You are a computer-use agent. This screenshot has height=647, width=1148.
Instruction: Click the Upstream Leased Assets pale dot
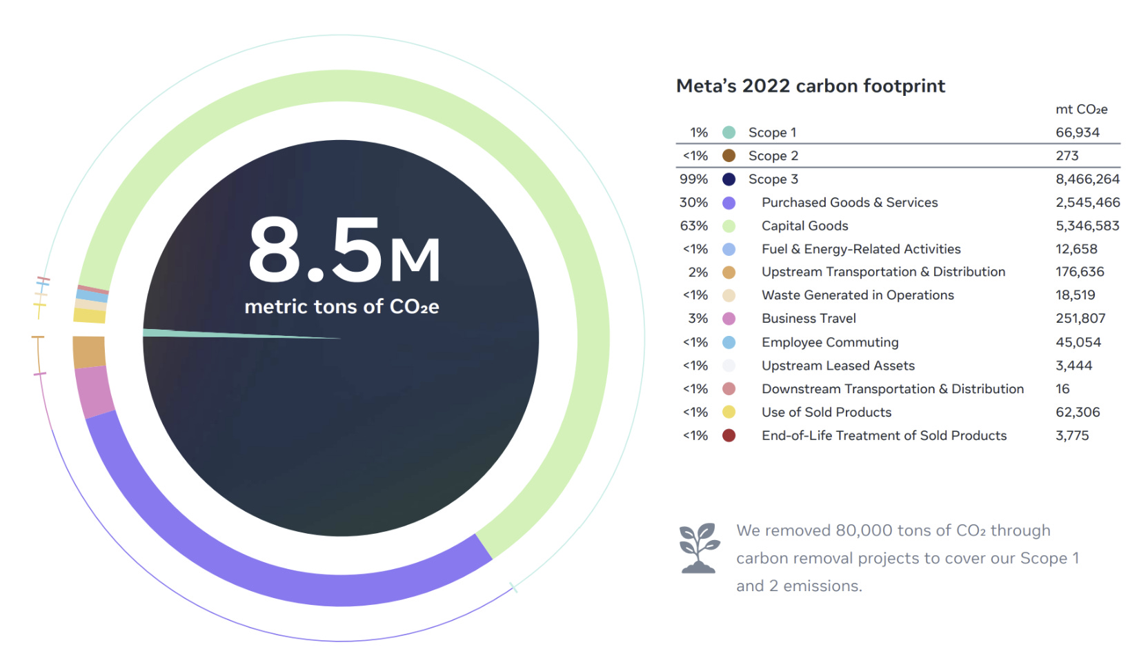(x=729, y=366)
